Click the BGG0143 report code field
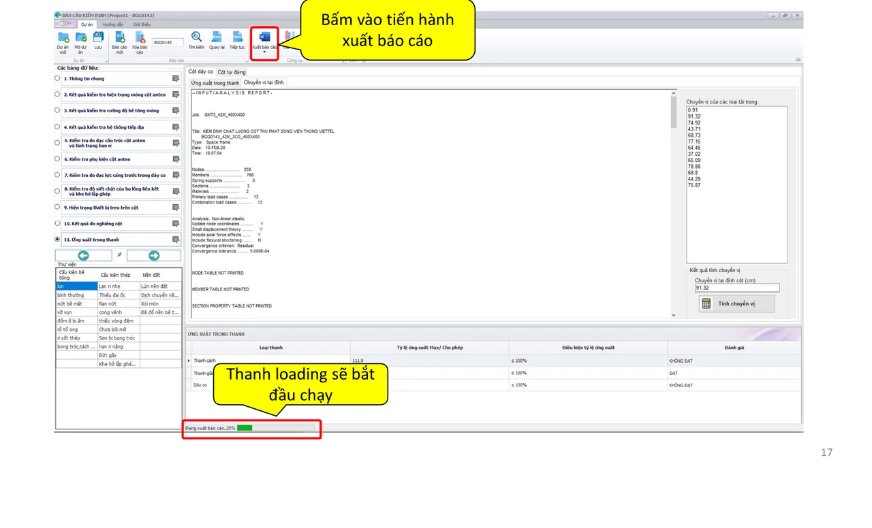Screen dimensions: 872x528 [168, 42]
